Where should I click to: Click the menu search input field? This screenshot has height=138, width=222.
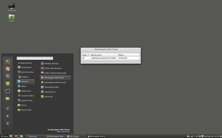(x=34, y=58)
